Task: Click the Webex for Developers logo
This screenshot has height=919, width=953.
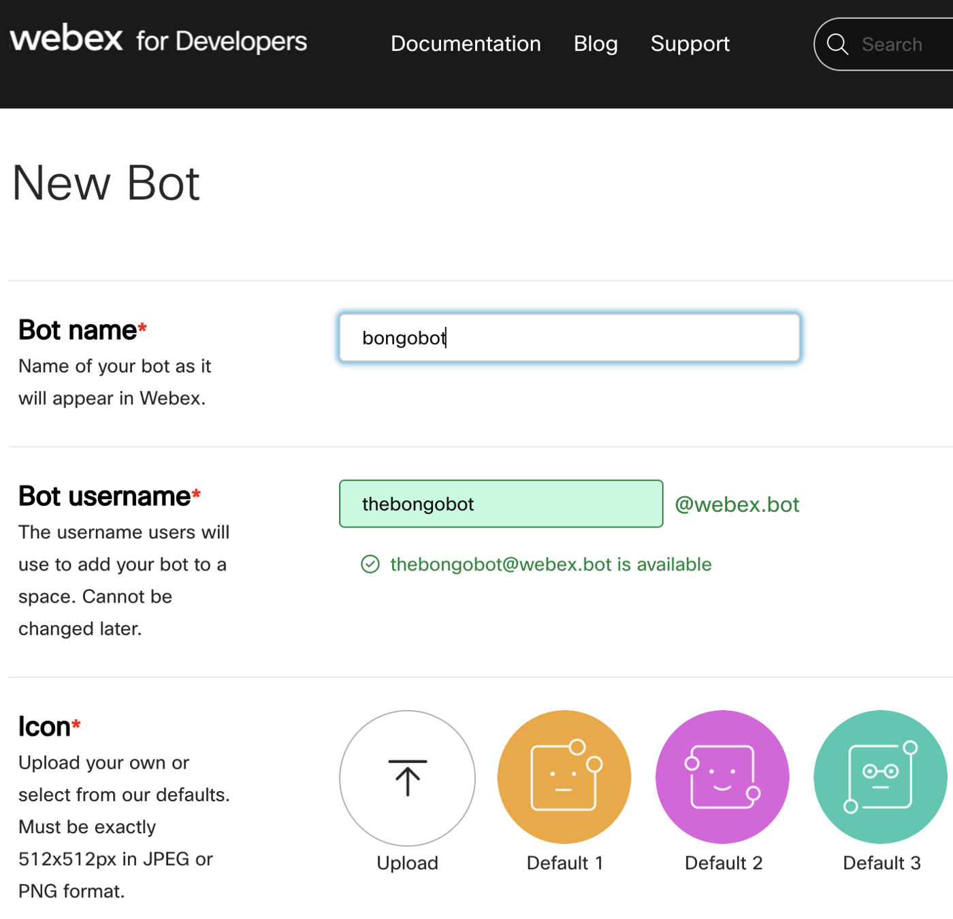Action: (x=158, y=39)
